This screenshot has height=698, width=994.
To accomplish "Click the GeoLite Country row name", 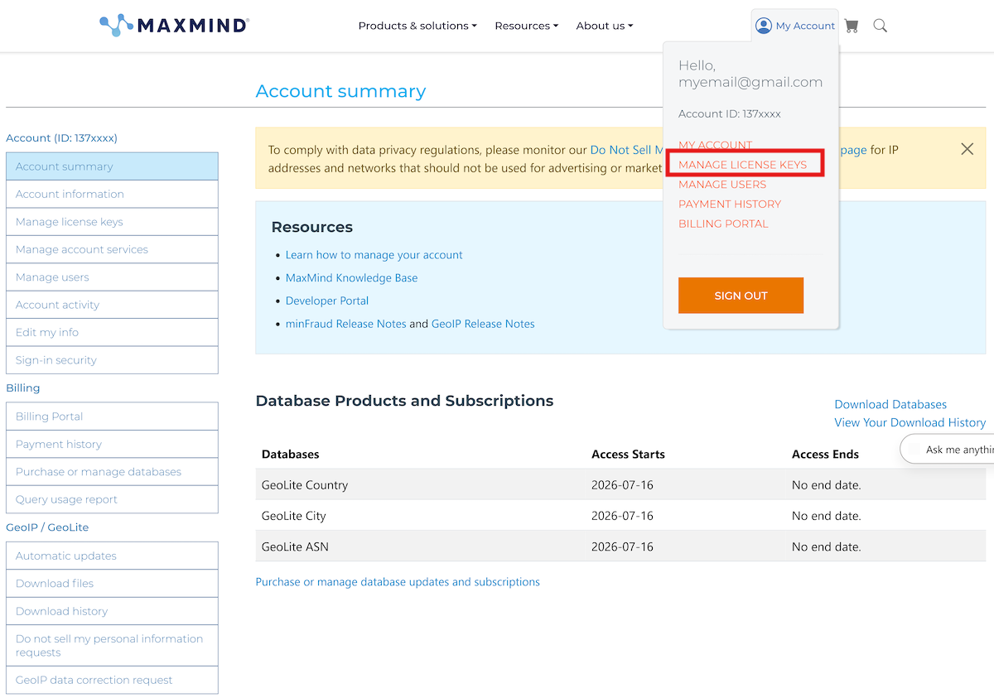I will (305, 485).
